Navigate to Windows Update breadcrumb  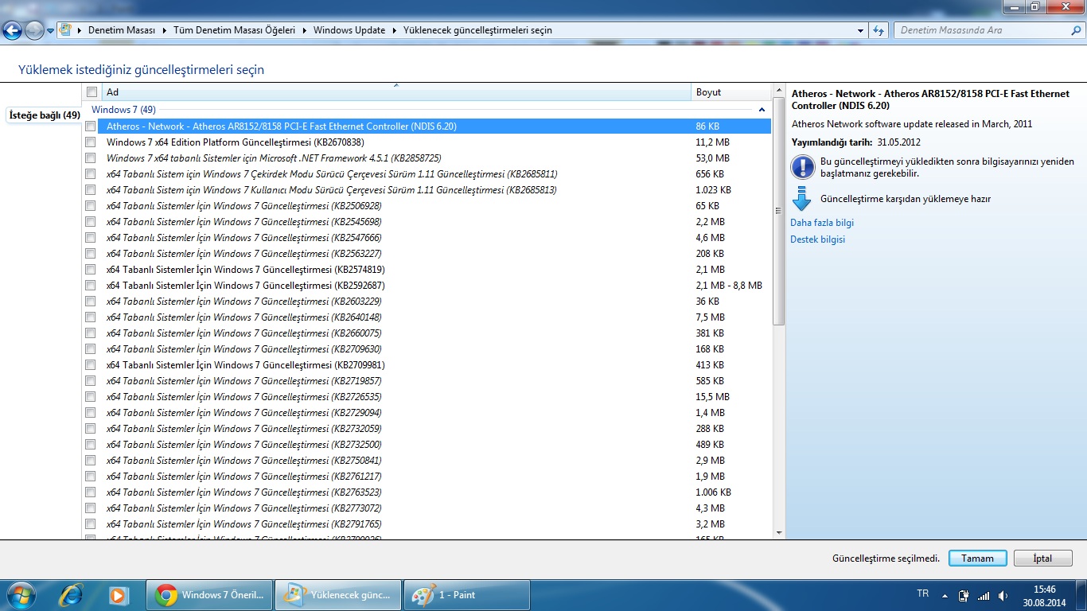349,30
